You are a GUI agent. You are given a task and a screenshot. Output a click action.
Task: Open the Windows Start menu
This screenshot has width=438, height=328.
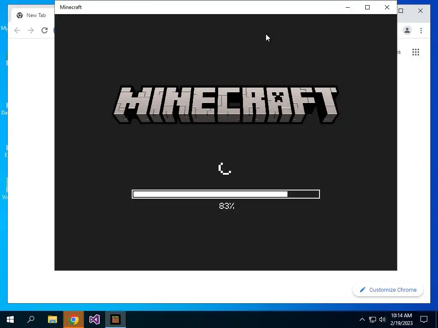pyautogui.click(x=10, y=319)
